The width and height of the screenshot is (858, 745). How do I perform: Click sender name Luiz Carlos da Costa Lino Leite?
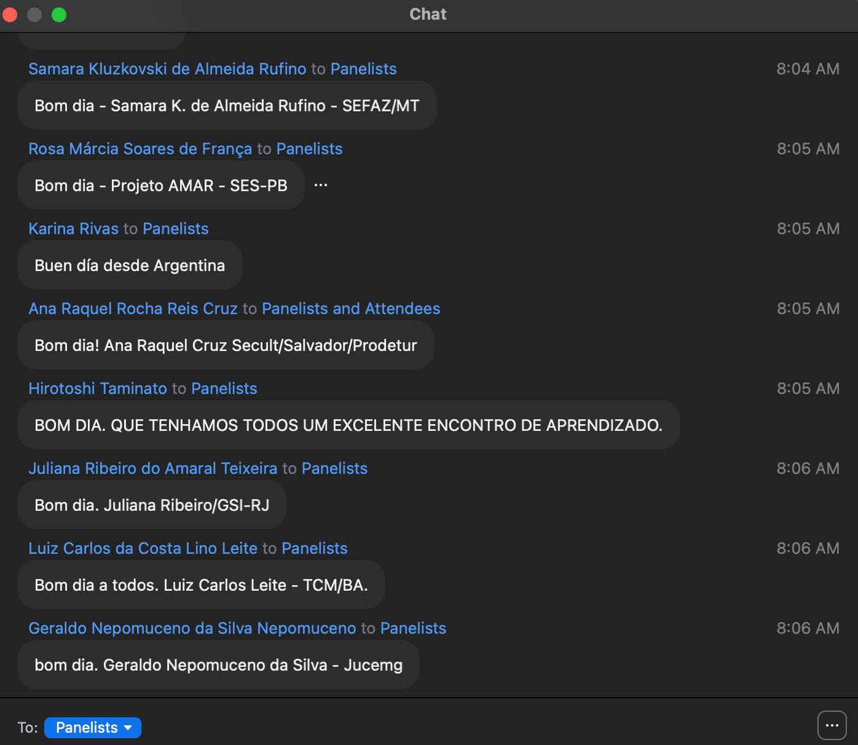coord(143,548)
